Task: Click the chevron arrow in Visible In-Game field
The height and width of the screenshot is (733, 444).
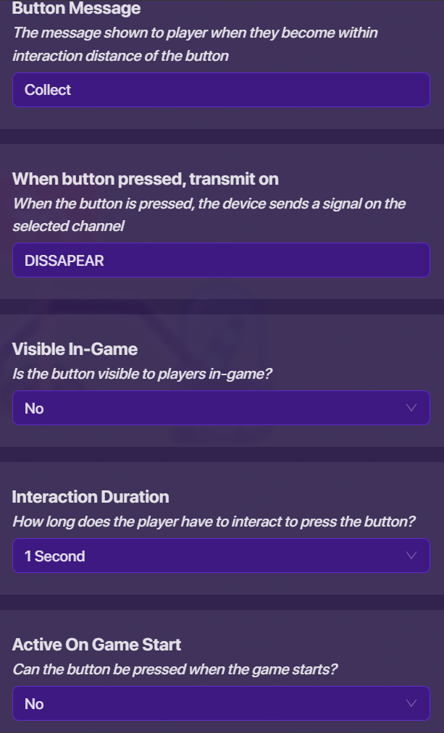Action: click(x=412, y=409)
